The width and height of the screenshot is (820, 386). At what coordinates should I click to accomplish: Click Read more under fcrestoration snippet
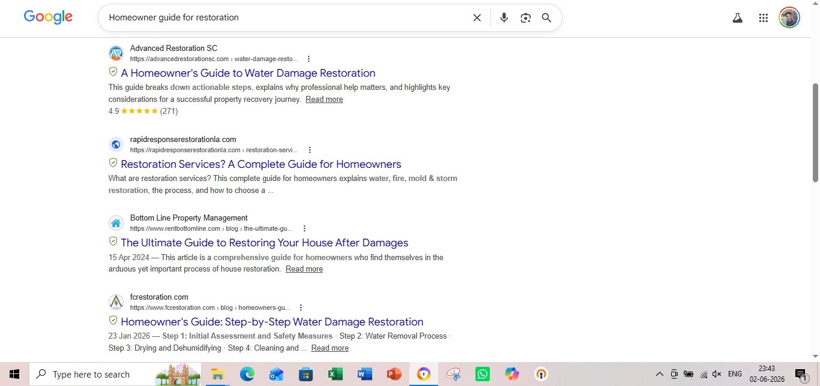330,348
